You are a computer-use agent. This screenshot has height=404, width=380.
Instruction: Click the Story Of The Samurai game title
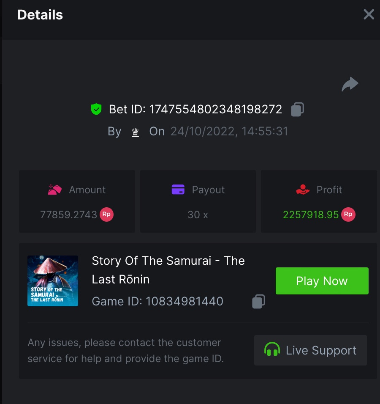pyautogui.click(x=168, y=269)
